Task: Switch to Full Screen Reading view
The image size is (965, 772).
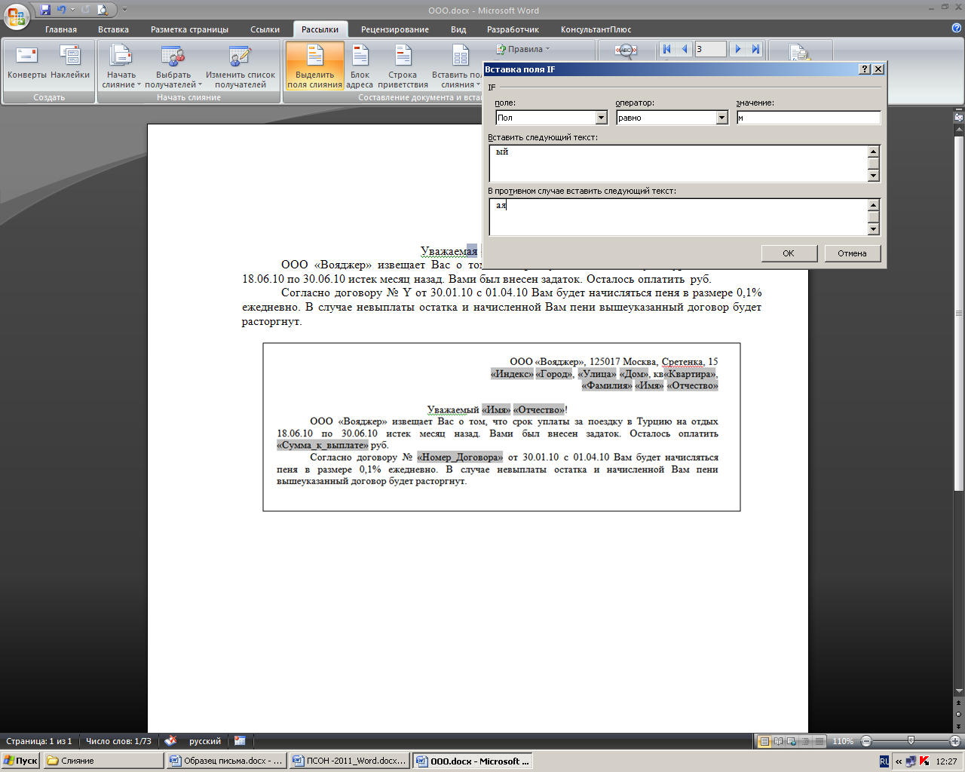Action: (x=779, y=742)
